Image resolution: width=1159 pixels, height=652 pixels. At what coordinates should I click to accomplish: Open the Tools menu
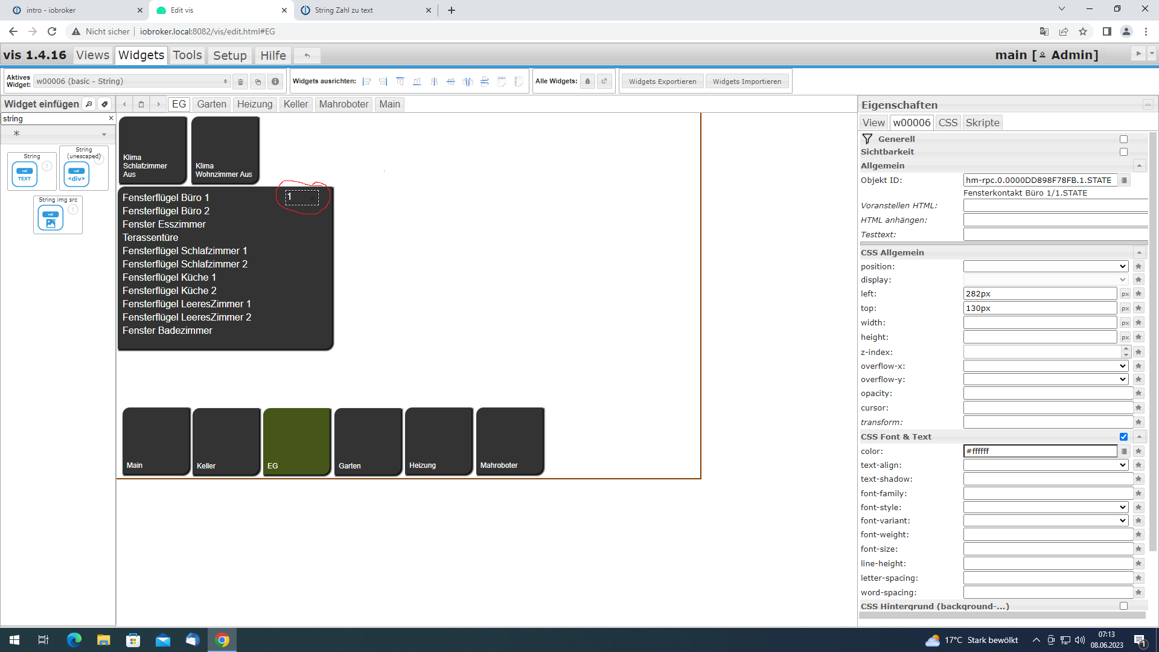click(187, 55)
